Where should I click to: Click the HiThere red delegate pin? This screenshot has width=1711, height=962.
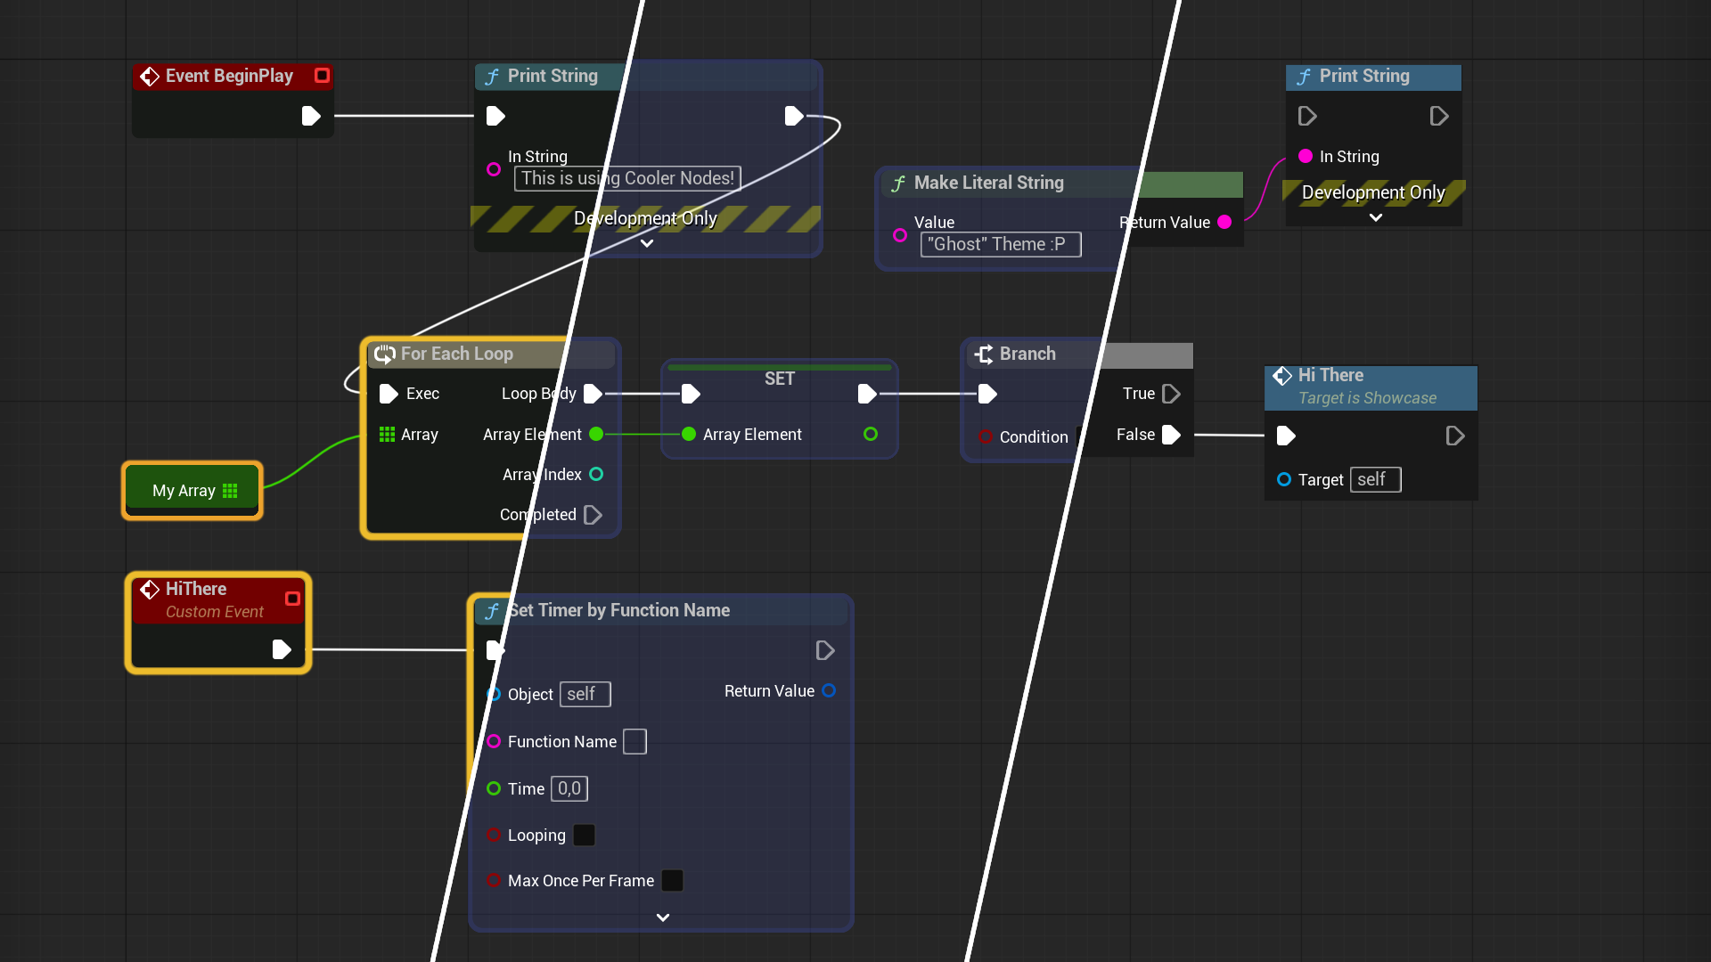292,599
